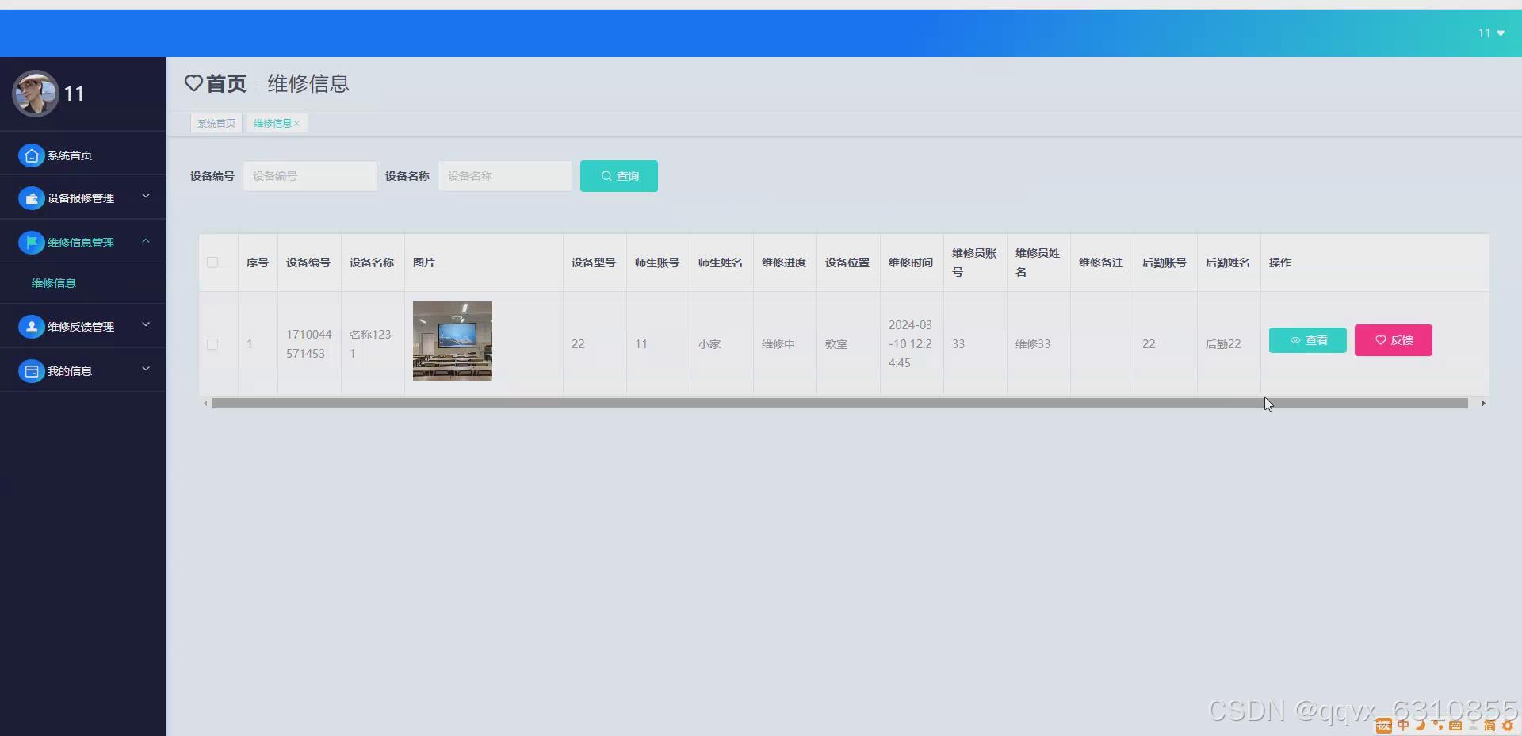Viewport: 1522px width, 736px height.
Task: Click the 查询 search button
Action: tap(619, 176)
